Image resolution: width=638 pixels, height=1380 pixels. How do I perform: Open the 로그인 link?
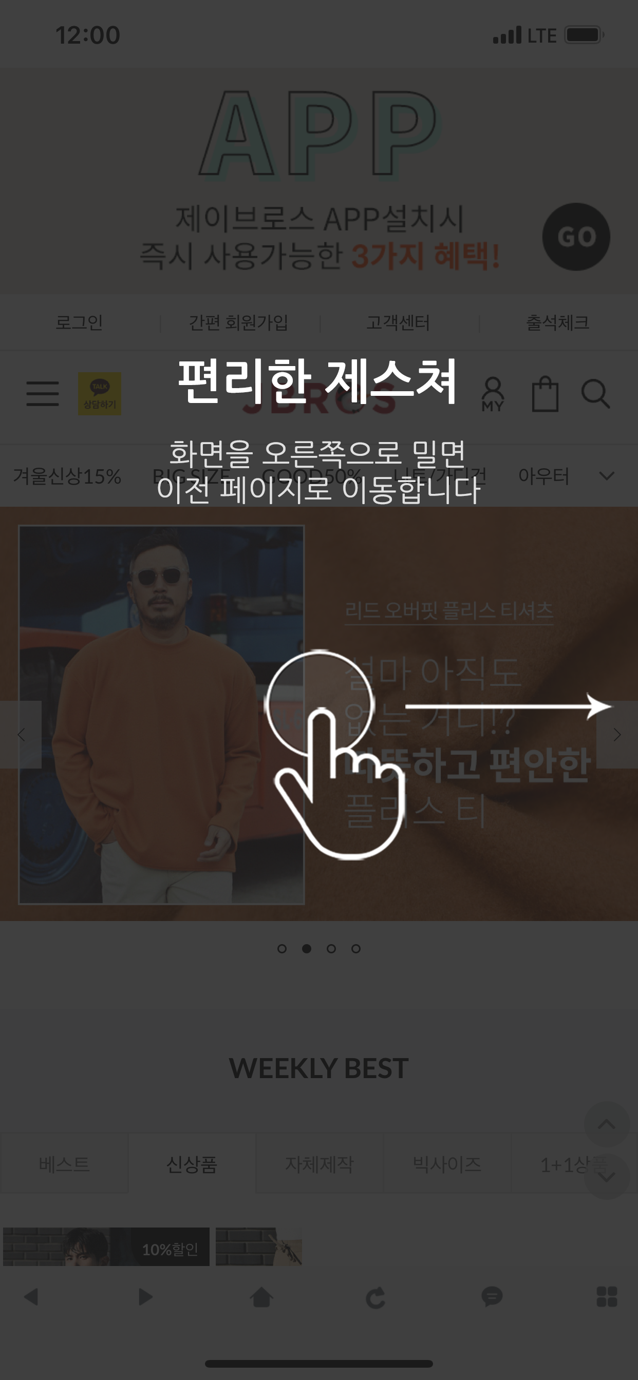pyautogui.click(x=79, y=322)
